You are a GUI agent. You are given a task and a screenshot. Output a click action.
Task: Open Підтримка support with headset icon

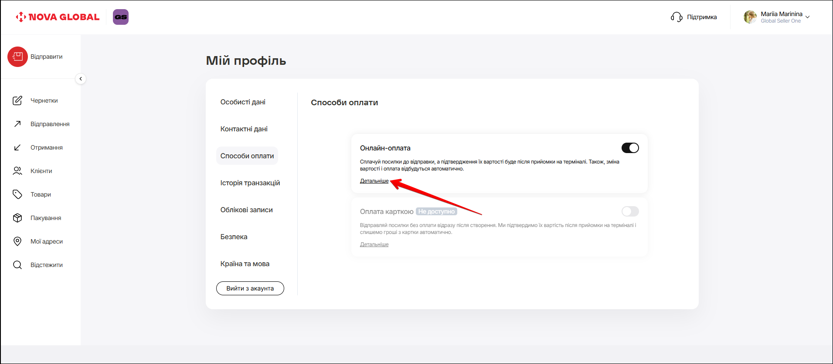694,17
